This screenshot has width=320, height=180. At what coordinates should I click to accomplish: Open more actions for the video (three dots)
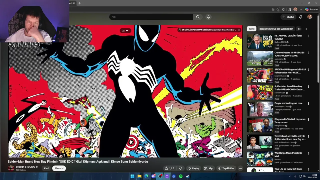(x=240, y=168)
